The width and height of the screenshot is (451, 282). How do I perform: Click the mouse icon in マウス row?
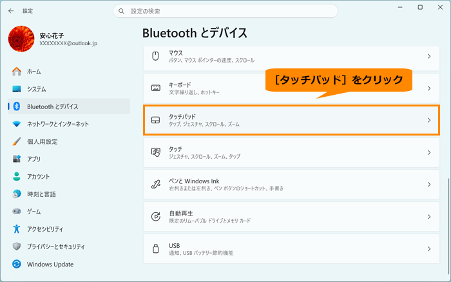[156, 56]
